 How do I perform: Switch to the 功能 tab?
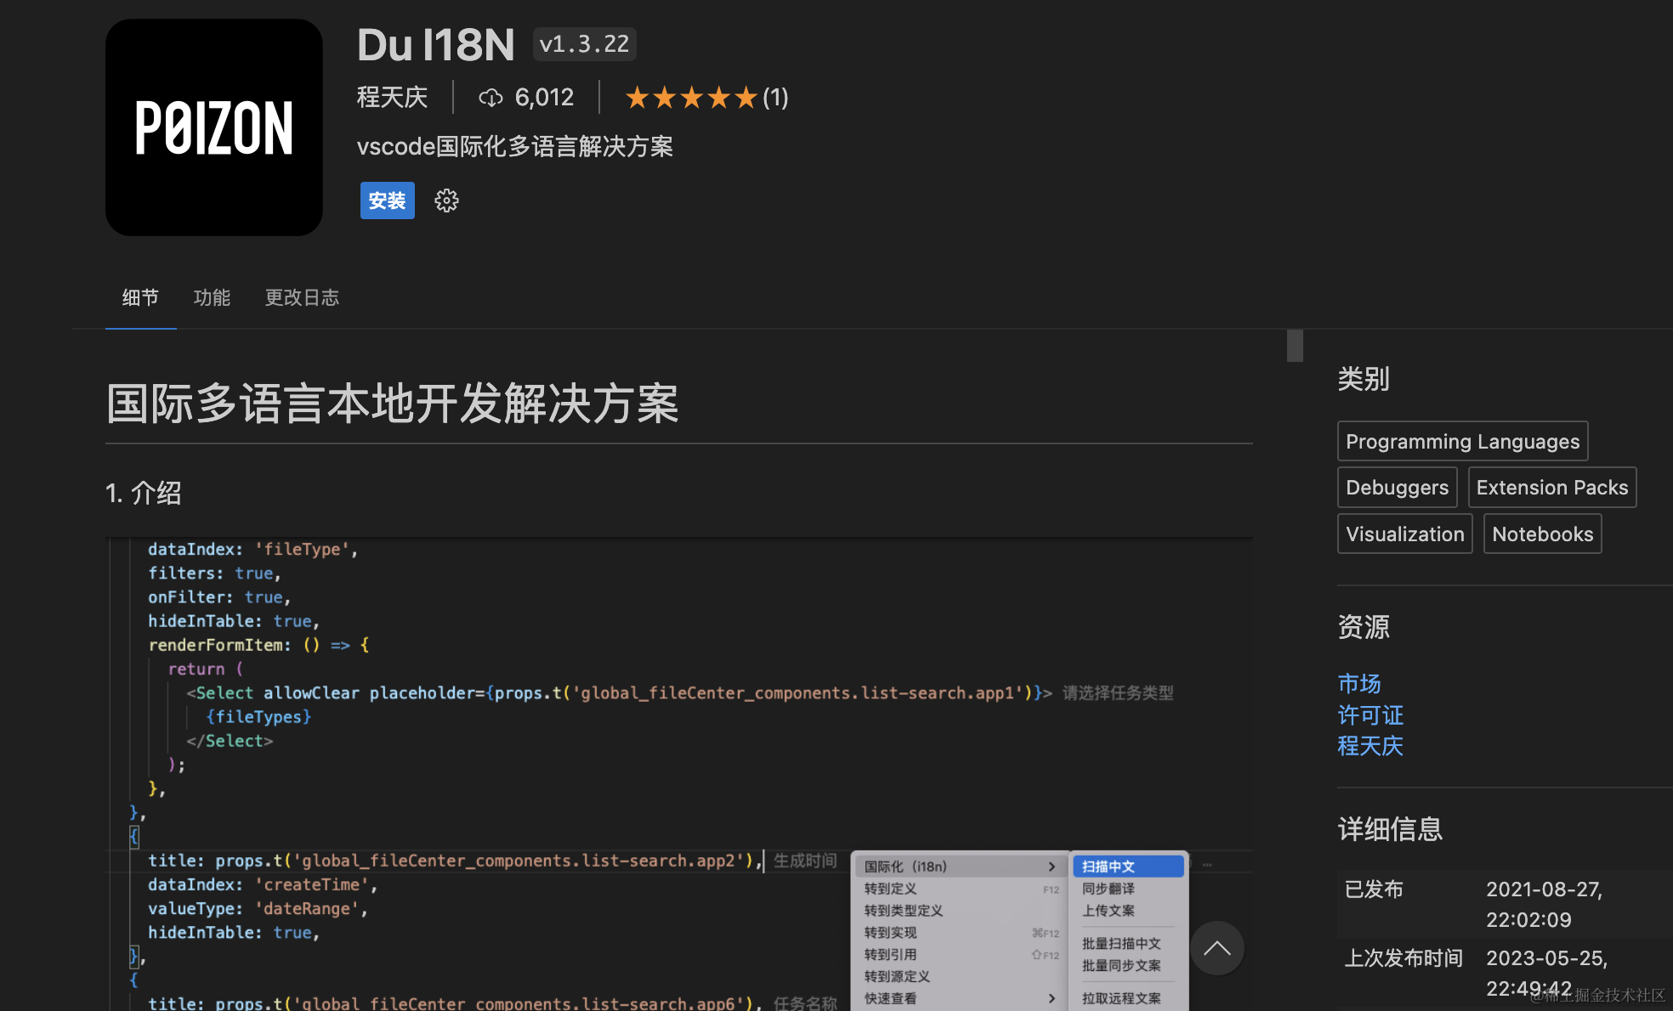tap(212, 297)
